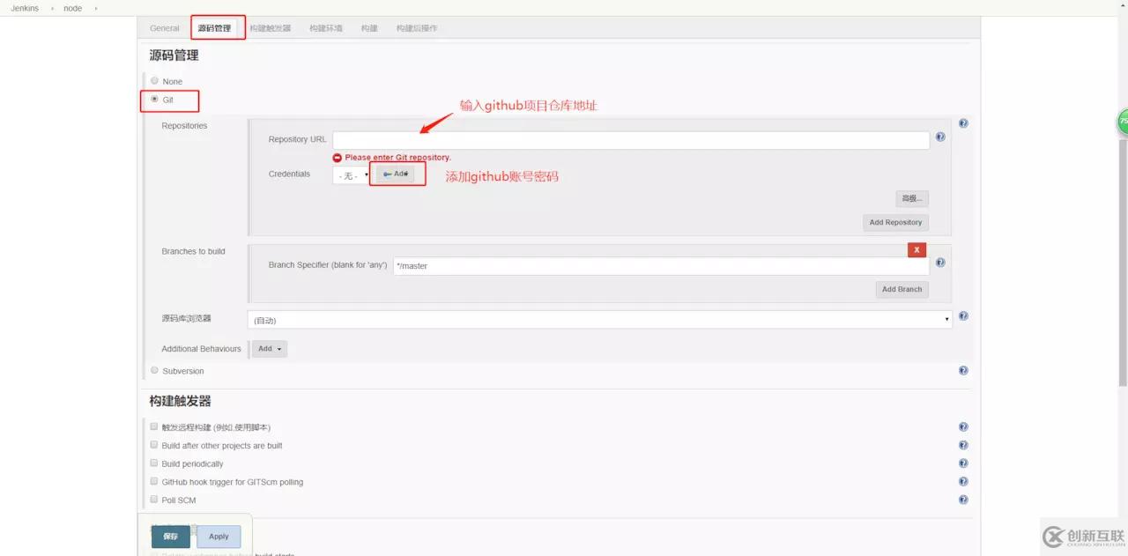The height and width of the screenshot is (556, 1128).
Task: Open help for Build after other projects
Action: tap(963, 446)
